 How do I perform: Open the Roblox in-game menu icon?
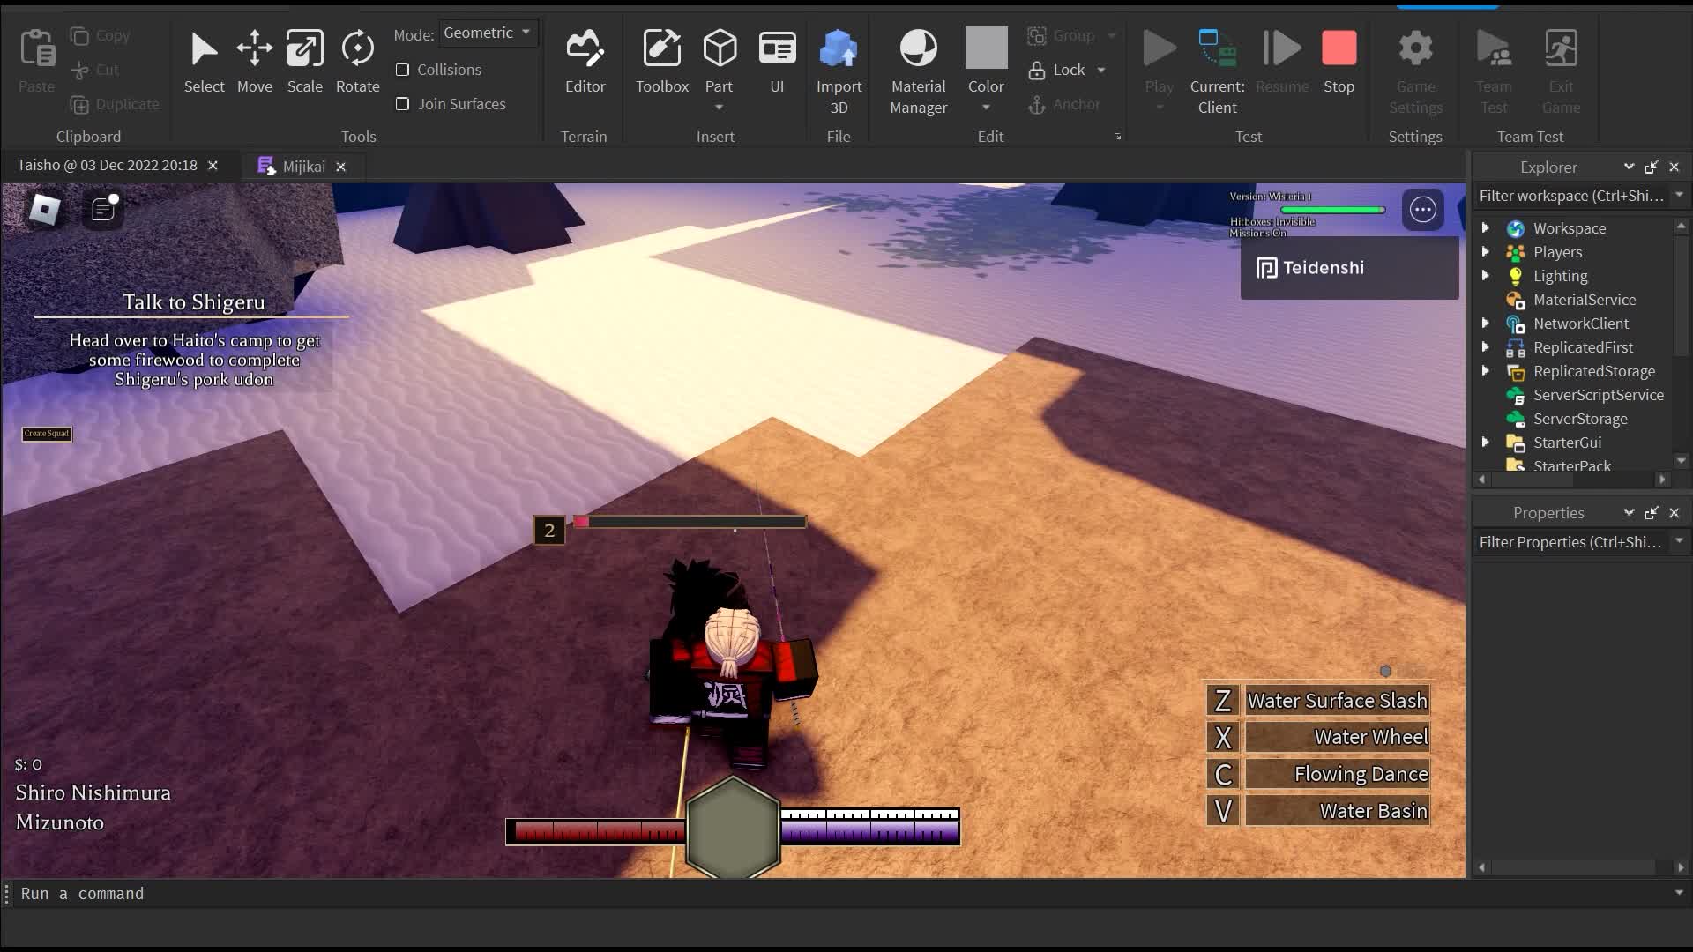[45, 209]
